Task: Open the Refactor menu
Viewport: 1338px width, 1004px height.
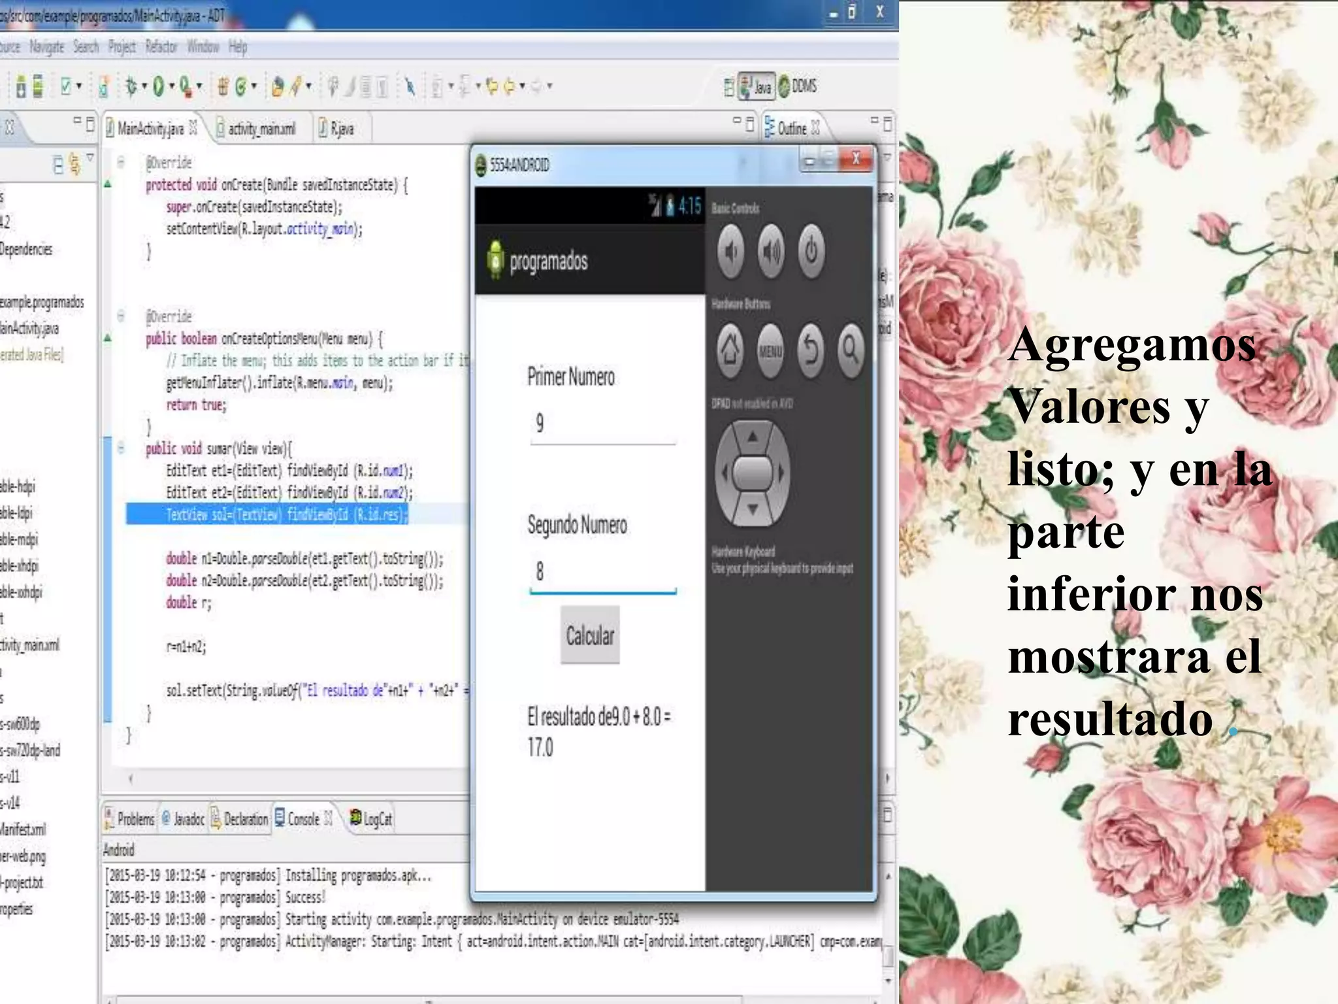Action: point(161,47)
